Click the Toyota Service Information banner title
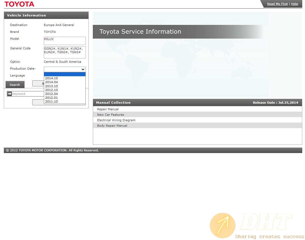305x240 pixels. pyautogui.click(x=140, y=32)
